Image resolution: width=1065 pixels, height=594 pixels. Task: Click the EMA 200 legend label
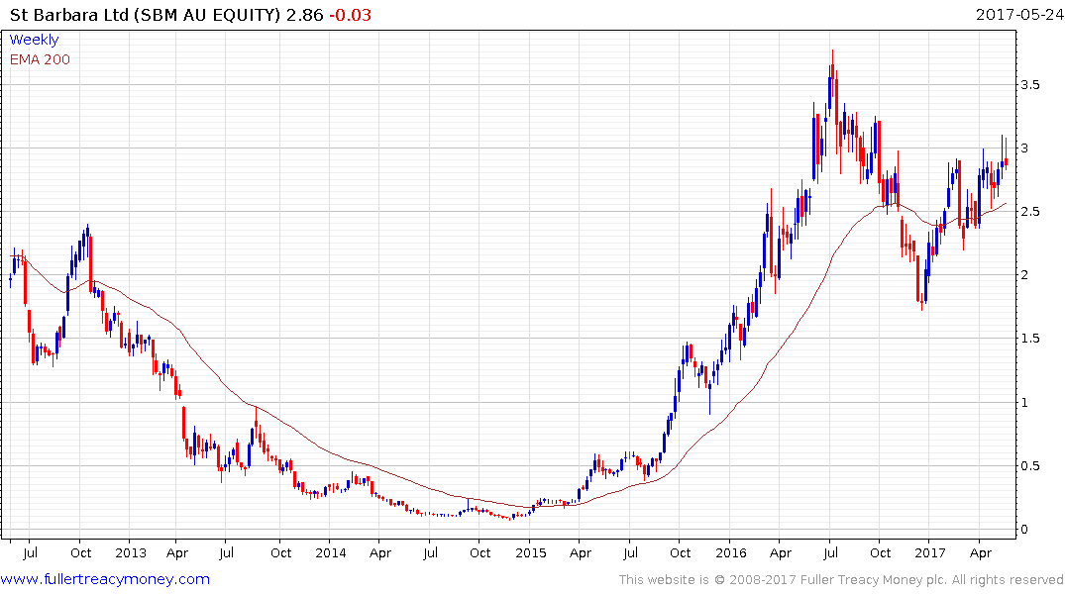point(40,59)
